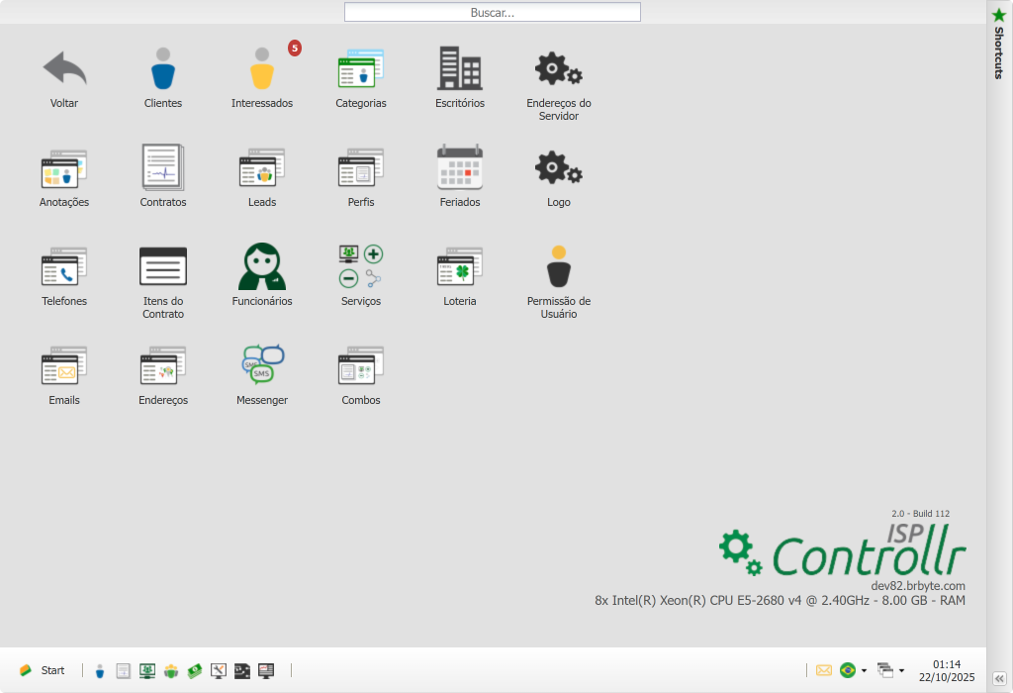Open the Loteria icon

460,268
